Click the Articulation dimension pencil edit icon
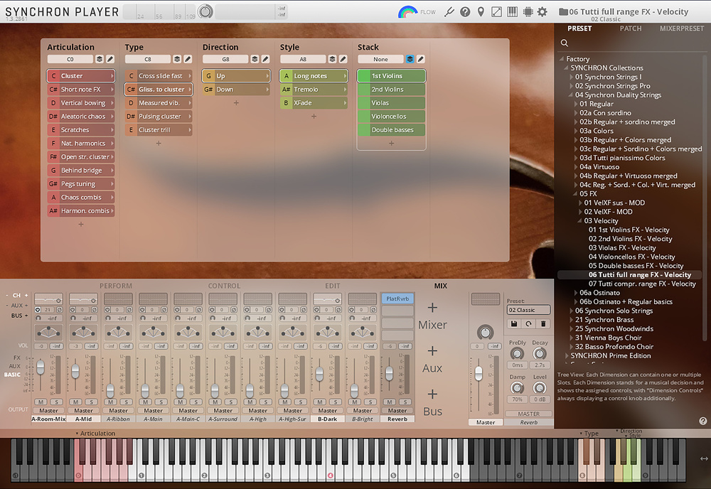 [110, 59]
